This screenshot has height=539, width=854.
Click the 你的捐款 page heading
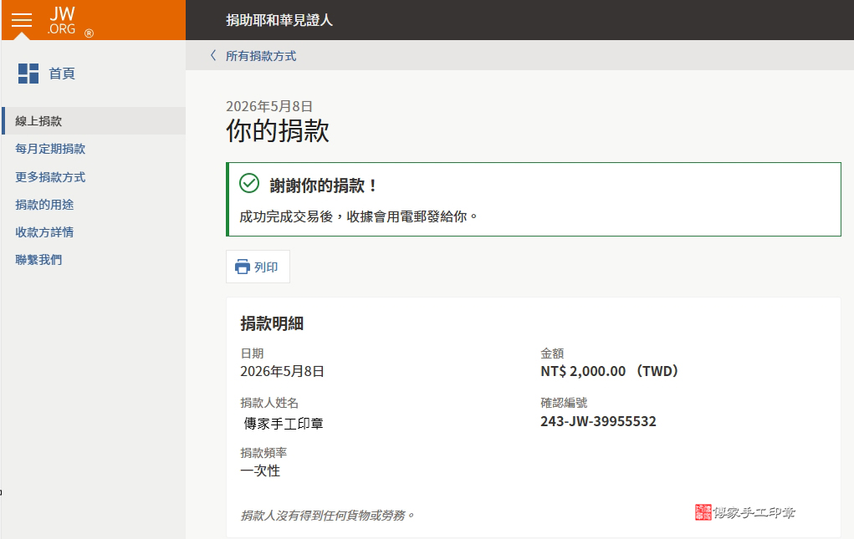[x=277, y=131]
